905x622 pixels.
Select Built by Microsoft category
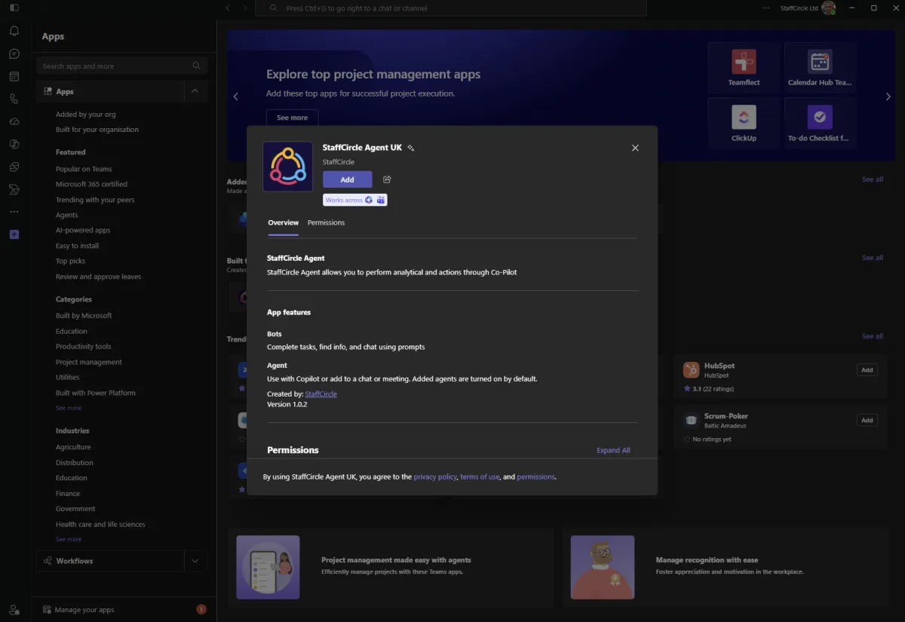coord(84,316)
